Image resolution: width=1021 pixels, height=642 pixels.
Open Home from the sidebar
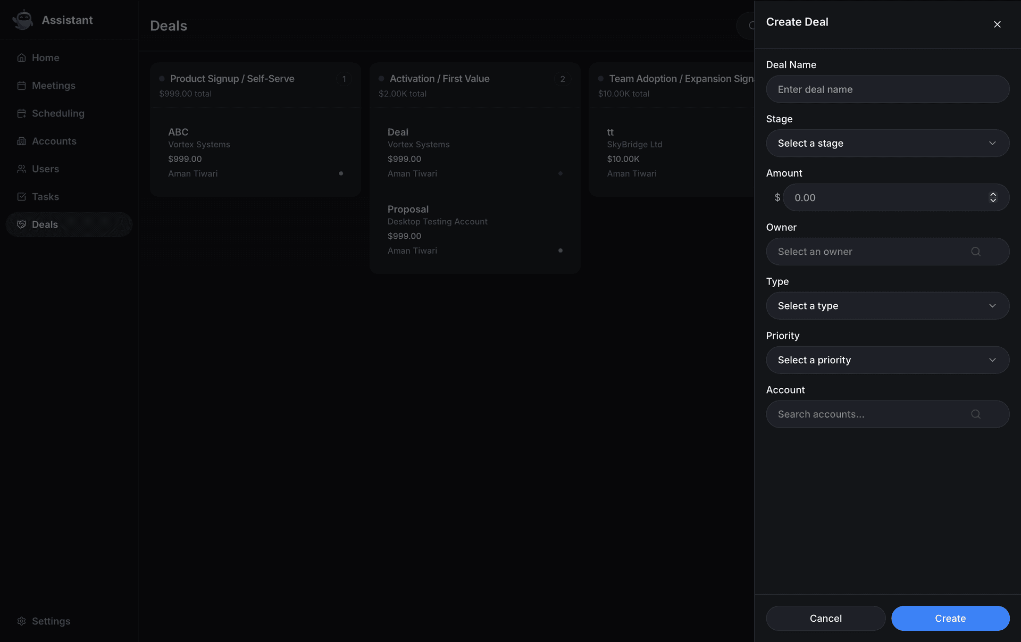(x=69, y=57)
